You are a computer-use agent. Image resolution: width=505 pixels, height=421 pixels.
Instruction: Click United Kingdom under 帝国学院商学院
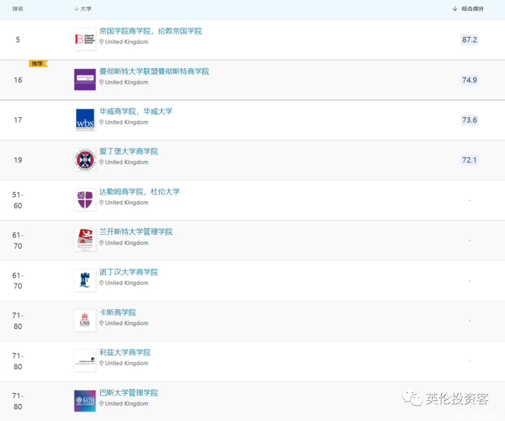coord(127,42)
